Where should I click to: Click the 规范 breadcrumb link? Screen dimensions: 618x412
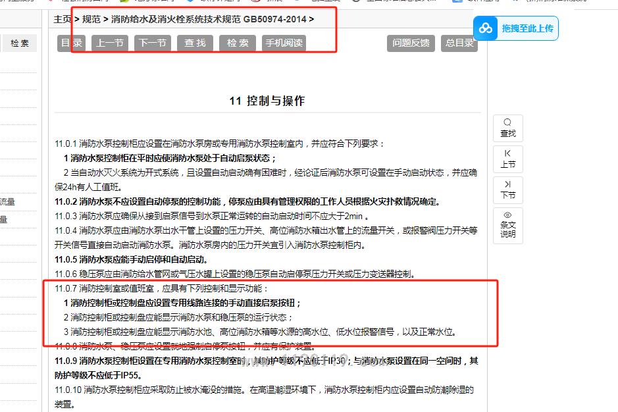91,19
